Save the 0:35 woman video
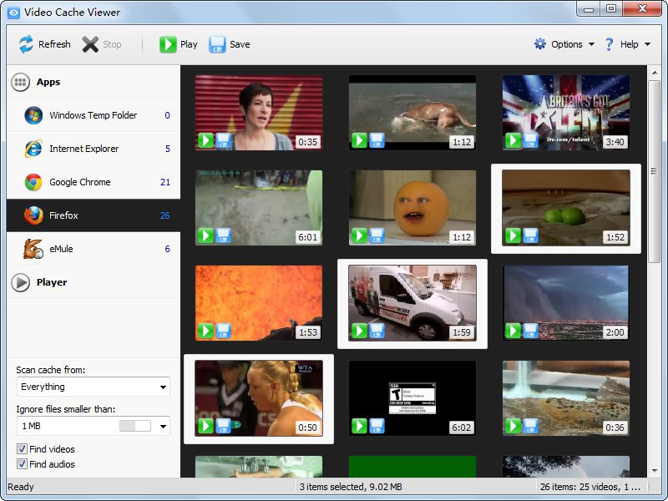This screenshot has width=668, height=501. [223, 140]
